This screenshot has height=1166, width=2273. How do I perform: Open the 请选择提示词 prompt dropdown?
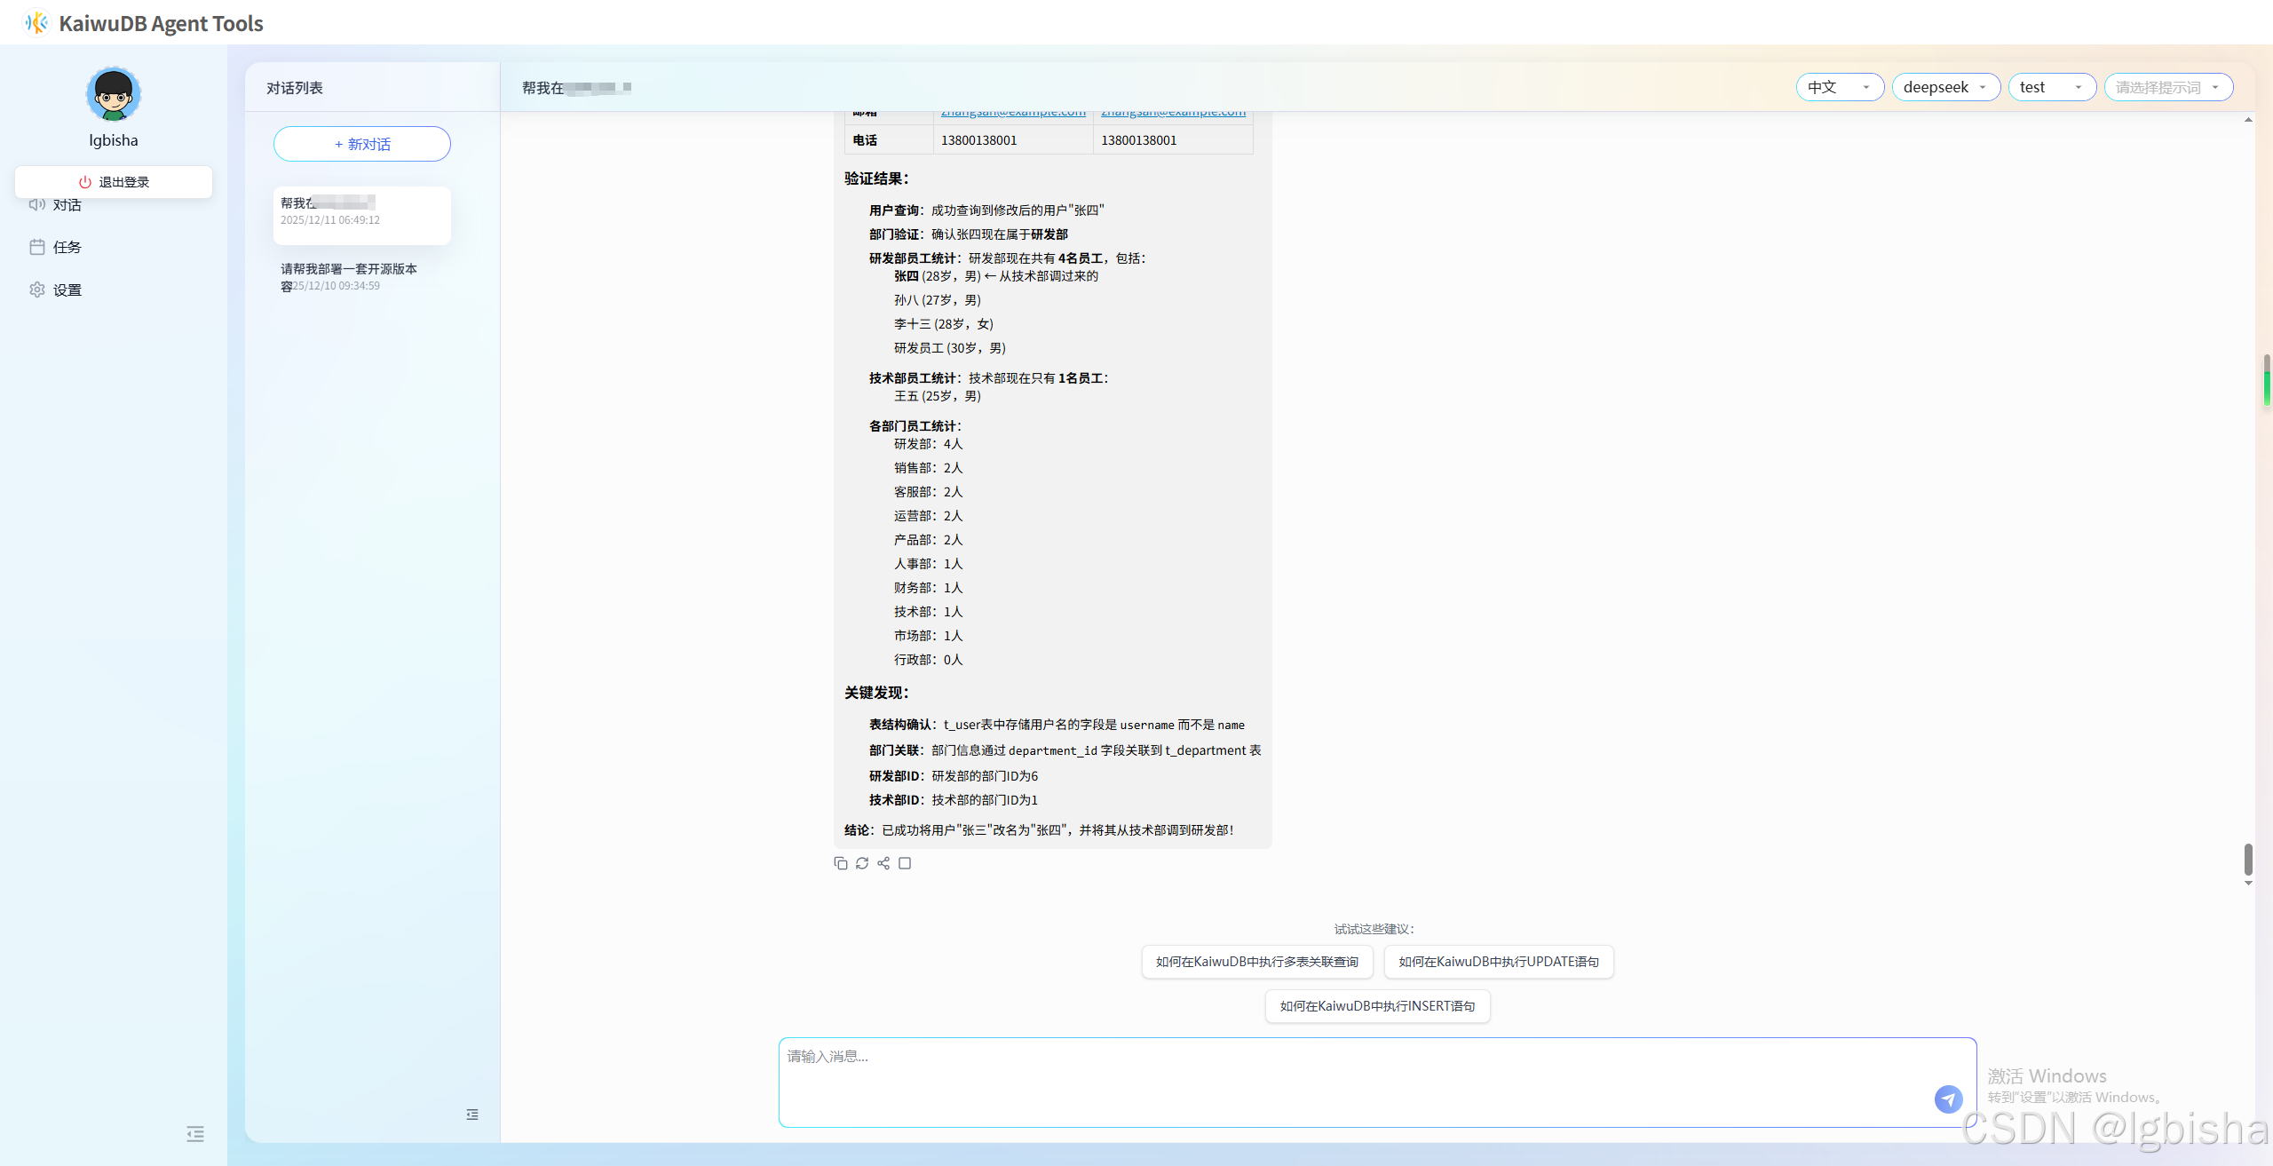[2167, 87]
